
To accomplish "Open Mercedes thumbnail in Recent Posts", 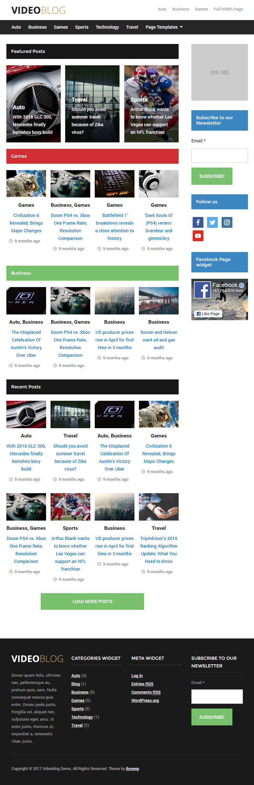I will pos(26,414).
